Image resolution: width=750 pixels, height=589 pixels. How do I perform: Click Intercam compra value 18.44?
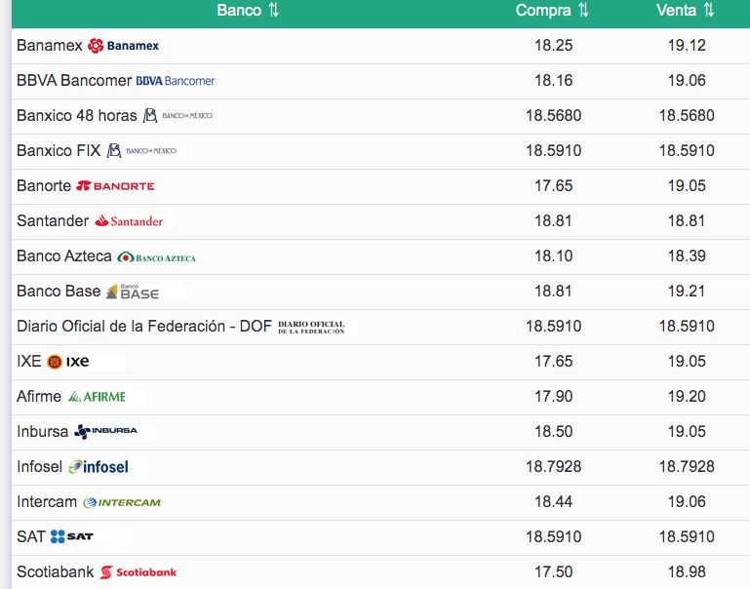tap(553, 502)
